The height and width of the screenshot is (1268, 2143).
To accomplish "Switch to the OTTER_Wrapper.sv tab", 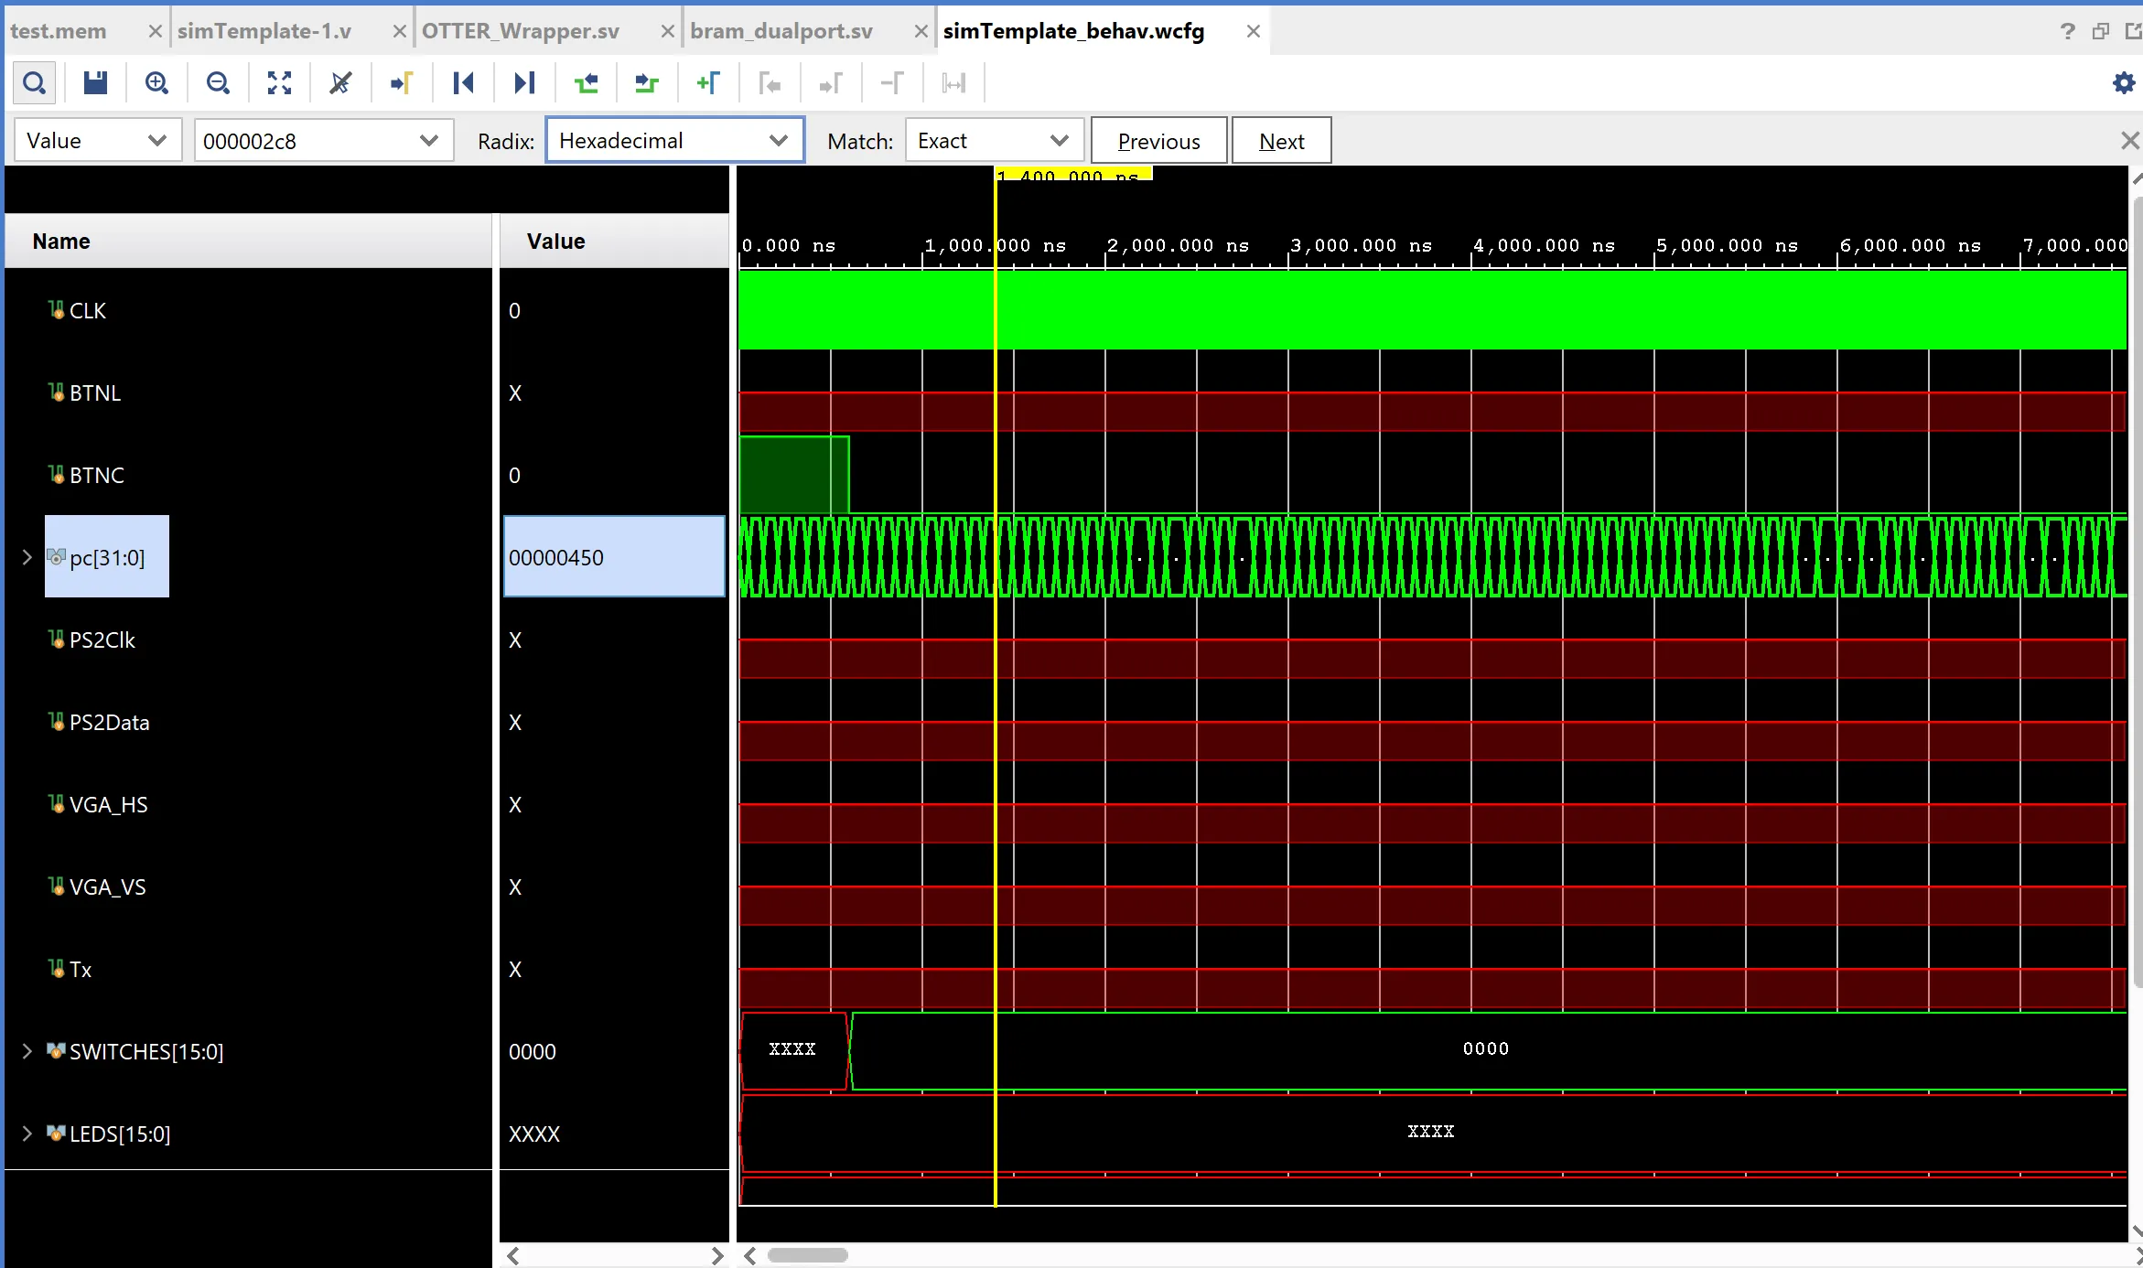I will click(521, 31).
